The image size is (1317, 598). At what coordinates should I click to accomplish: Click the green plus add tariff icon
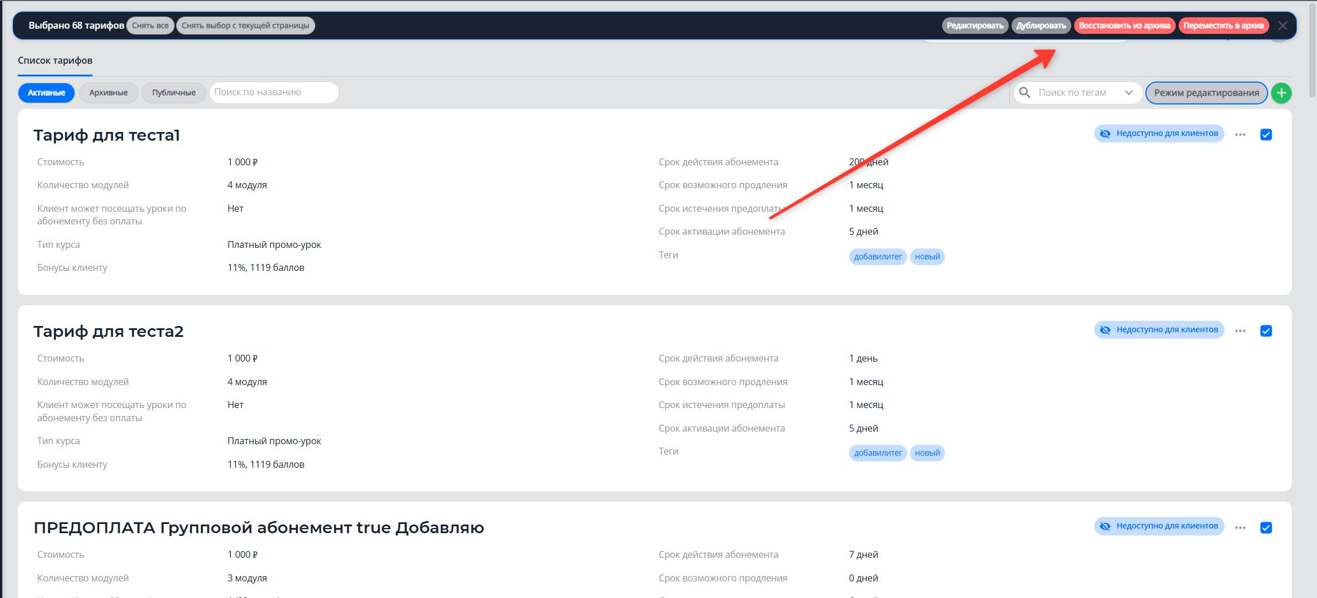pos(1281,93)
